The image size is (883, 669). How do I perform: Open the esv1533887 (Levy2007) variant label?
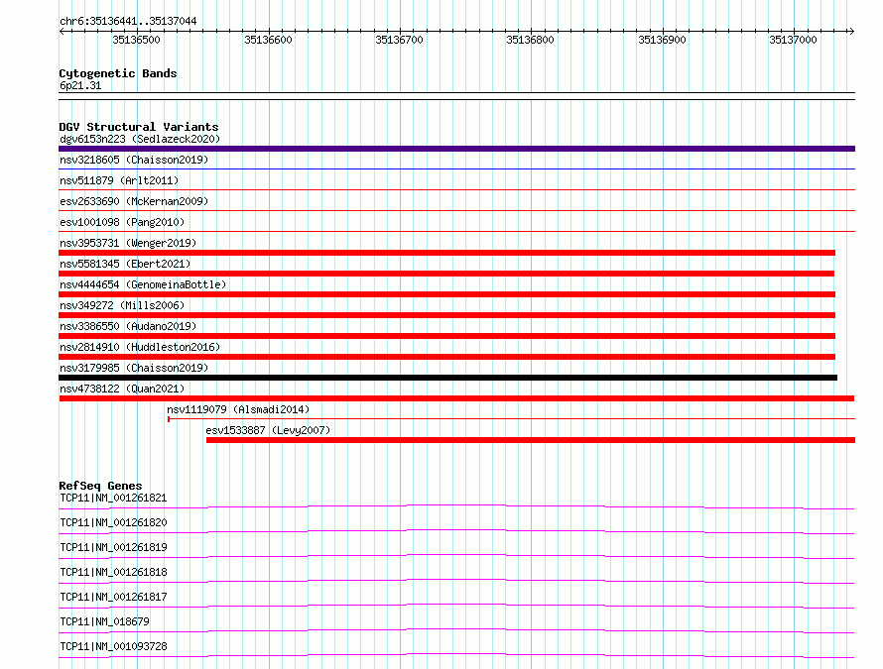coord(268,430)
